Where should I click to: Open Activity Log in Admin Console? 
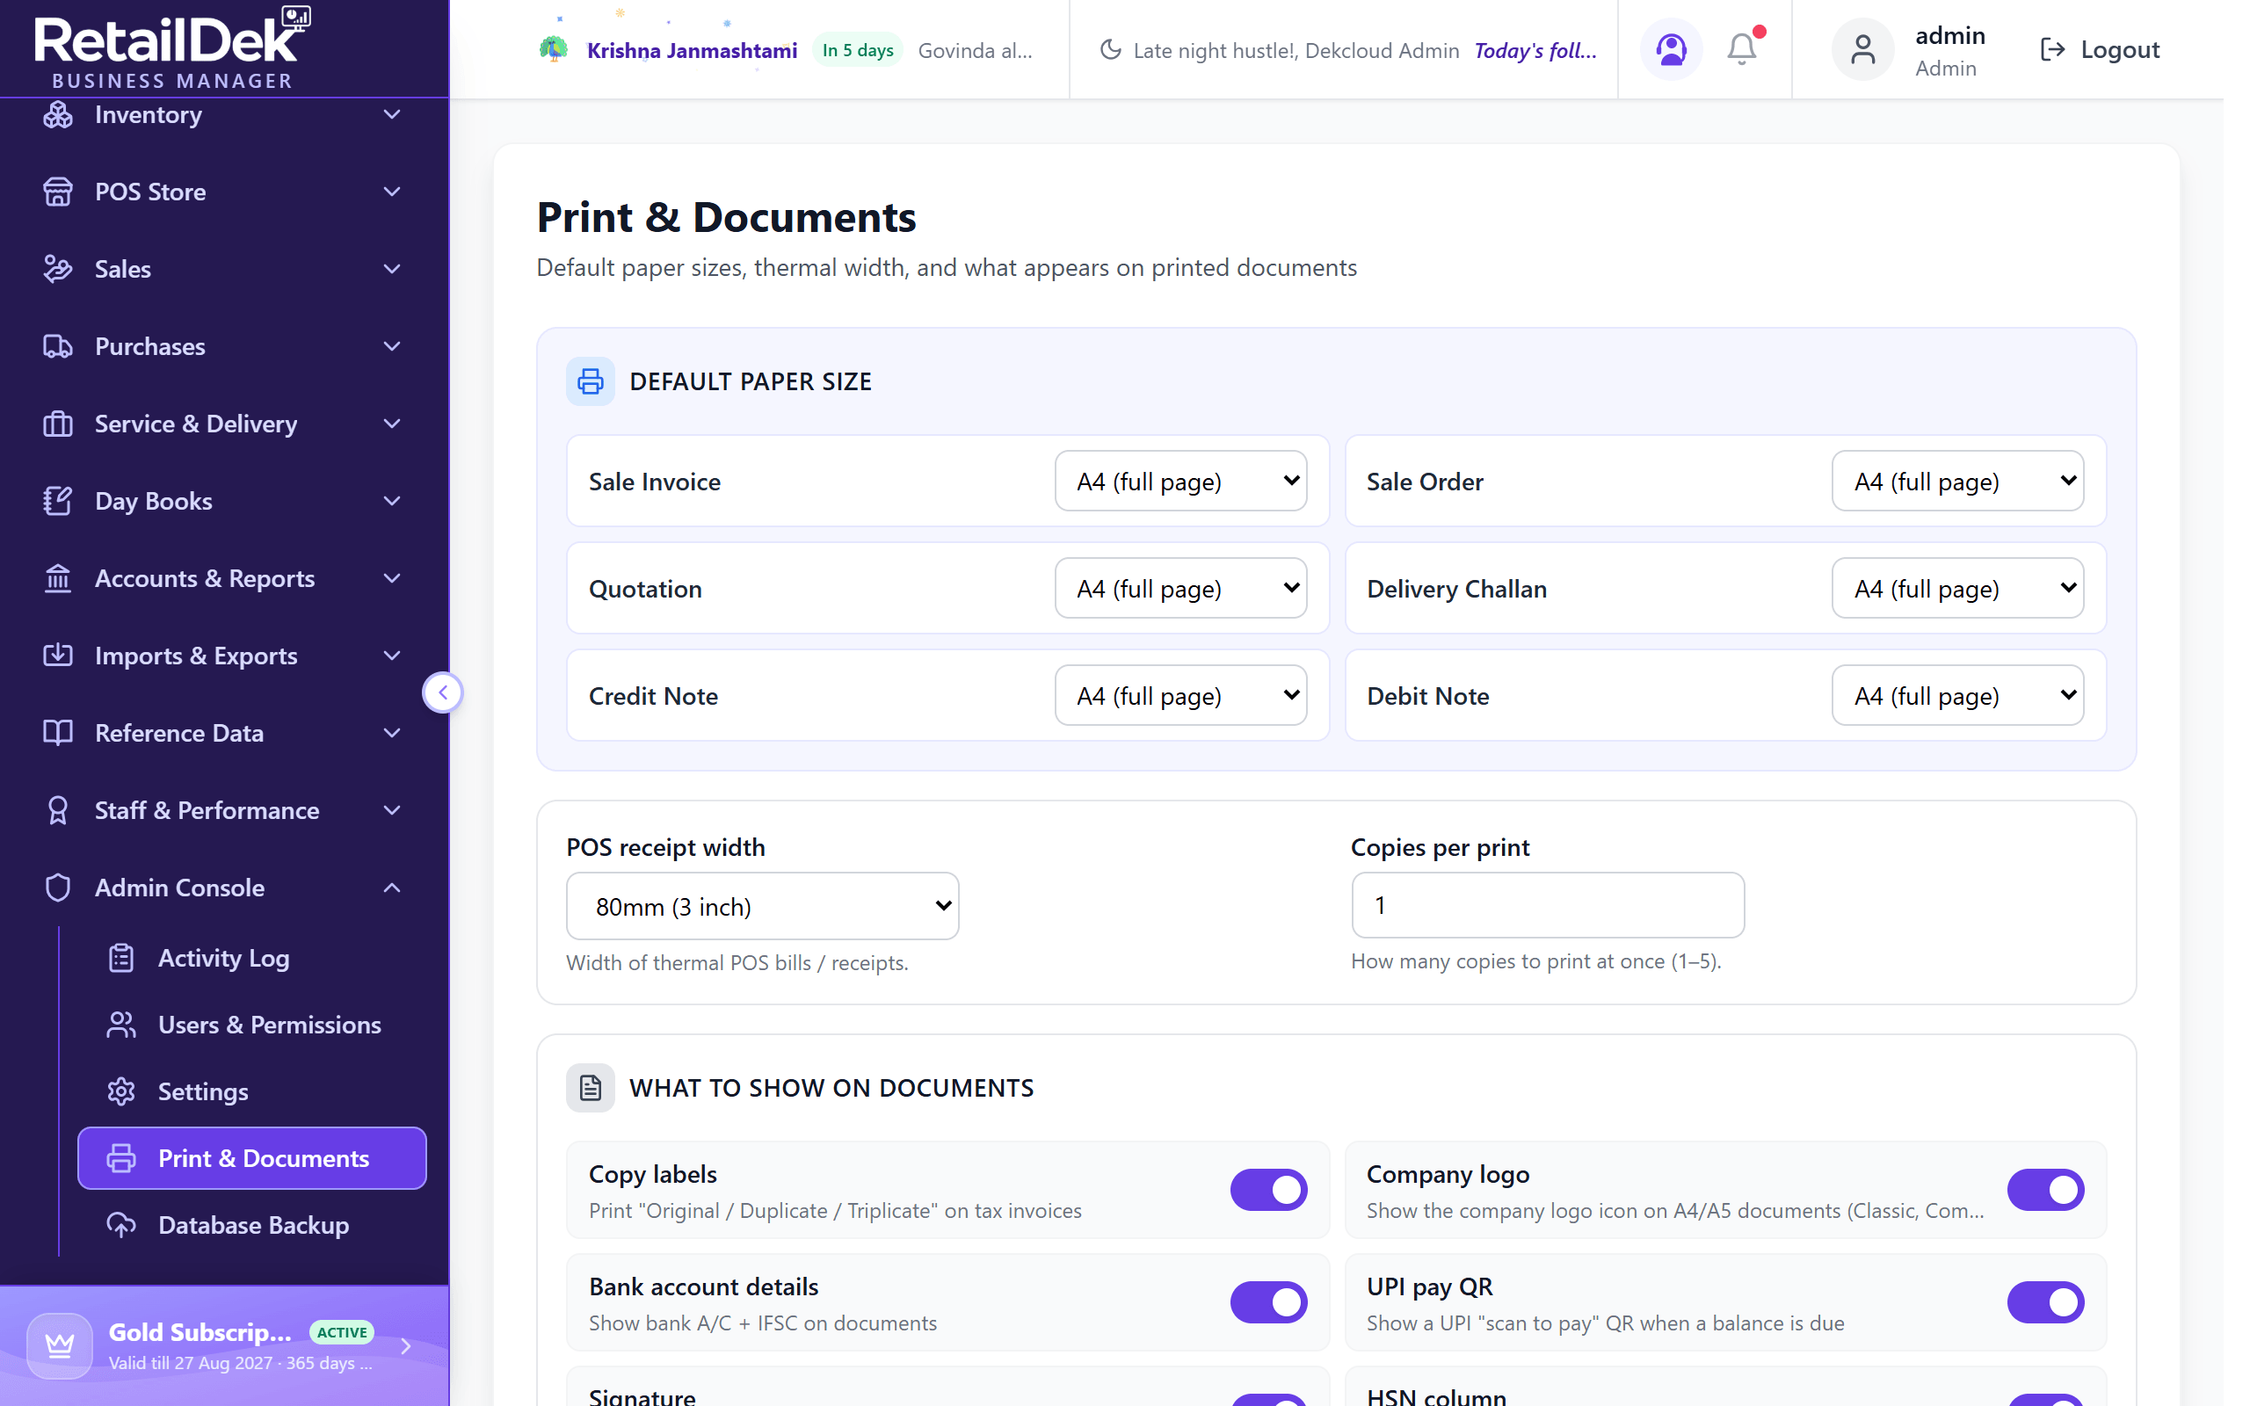coord(252,958)
